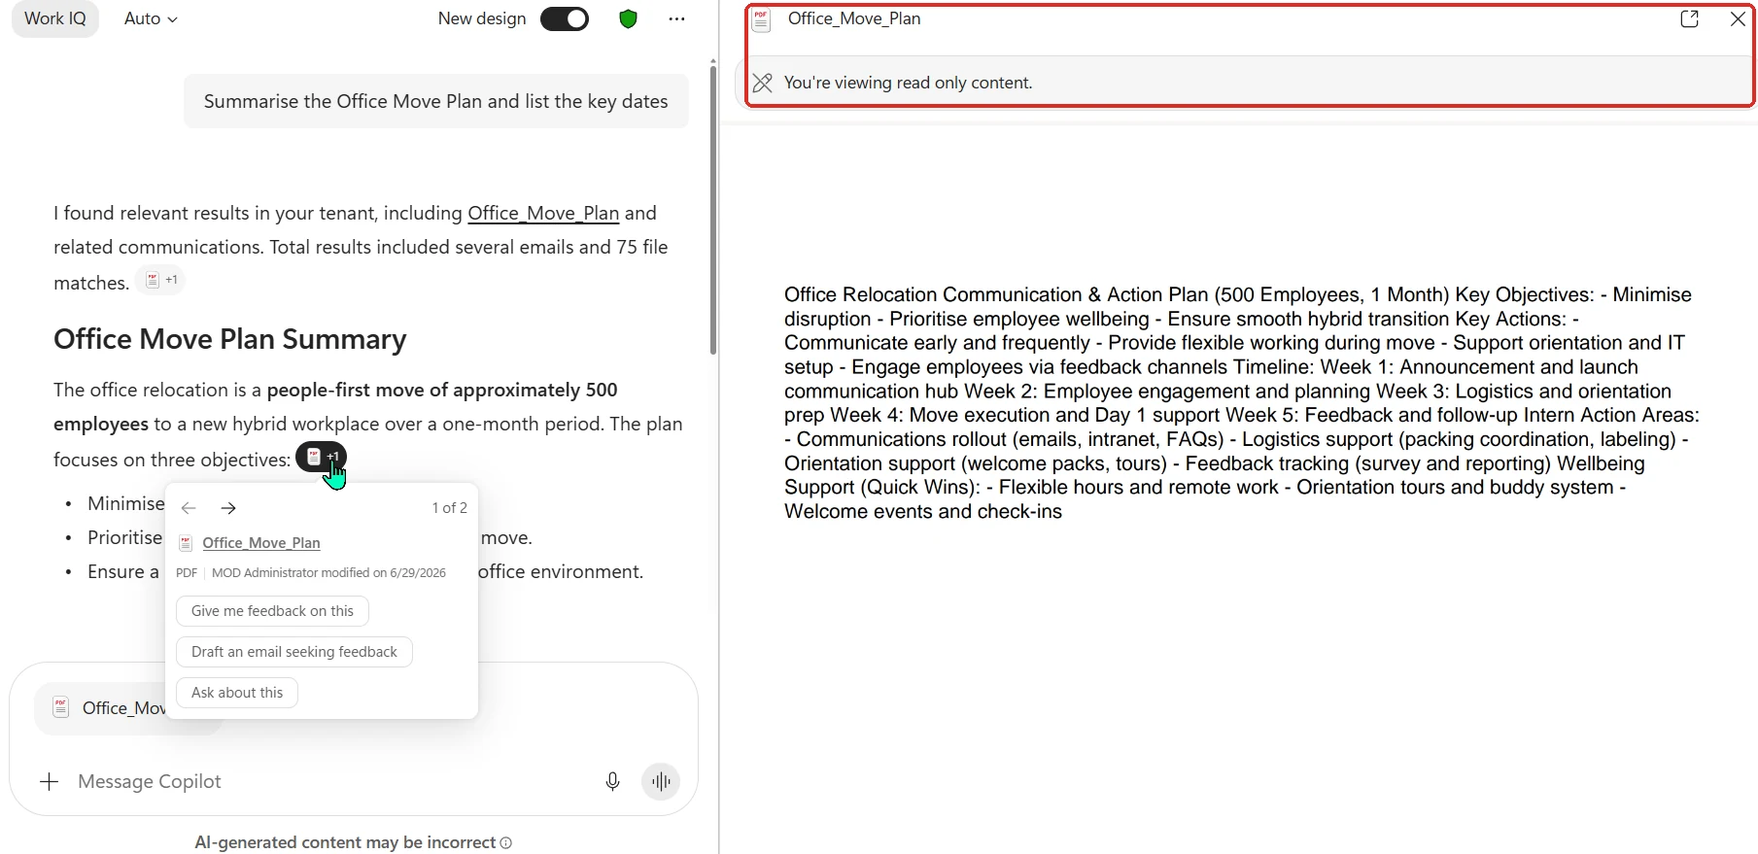The width and height of the screenshot is (1758, 854).
Task: Open the Work IQ tab
Action: pos(55,18)
